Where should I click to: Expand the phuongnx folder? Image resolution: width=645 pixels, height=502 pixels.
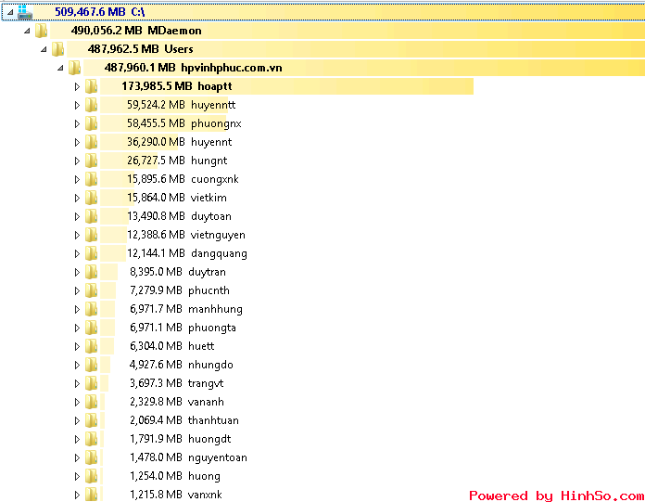click(77, 123)
